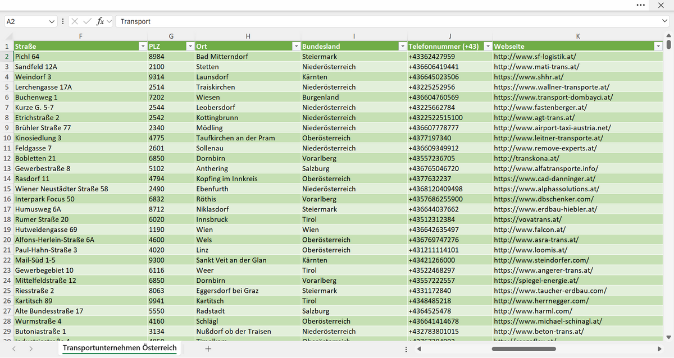This screenshot has width=674, height=358.
Task: Open link https://www.dbschenker.com/
Action: [543, 199]
